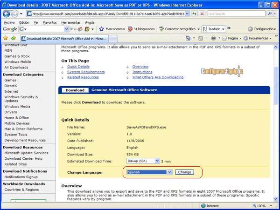This screenshot has height=210, width=280.
Task: Open Mac & Other Platforms link
Action: (x=23, y=129)
